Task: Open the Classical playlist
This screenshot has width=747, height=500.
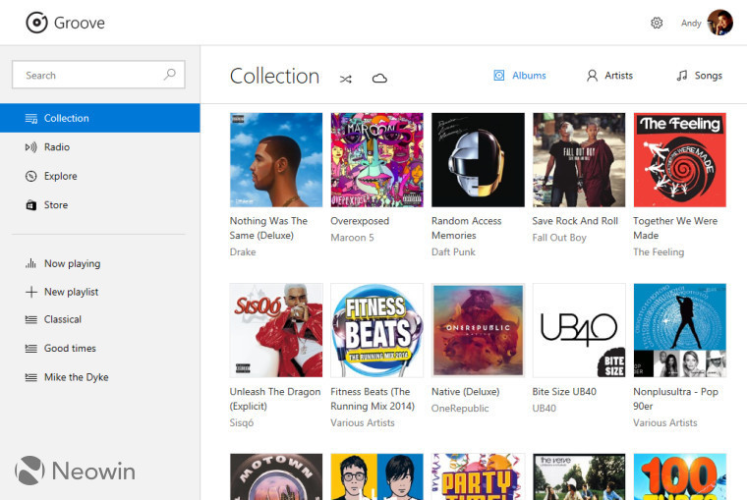Action: tap(100, 319)
